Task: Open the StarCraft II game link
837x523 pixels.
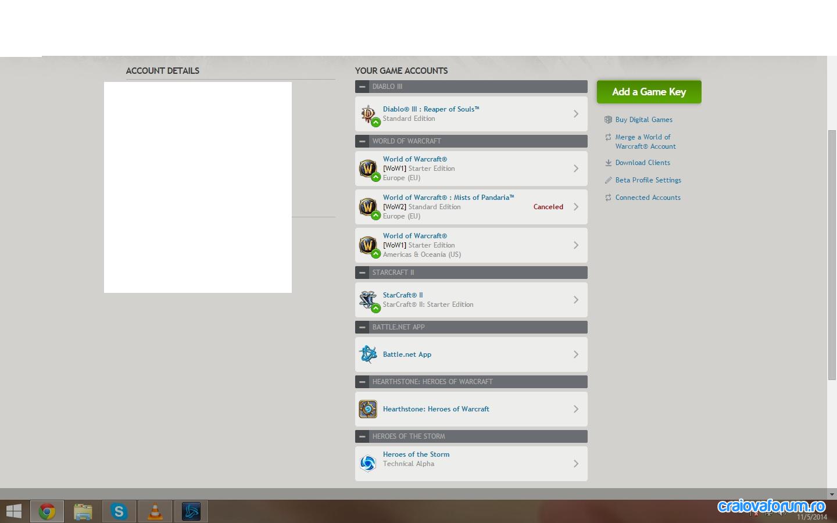Action: pyautogui.click(x=403, y=295)
